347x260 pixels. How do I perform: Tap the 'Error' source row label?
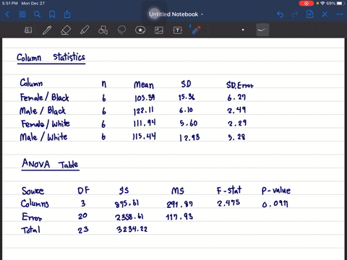[x=32, y=217]
